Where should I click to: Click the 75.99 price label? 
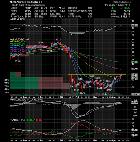(x=41, y=43)
